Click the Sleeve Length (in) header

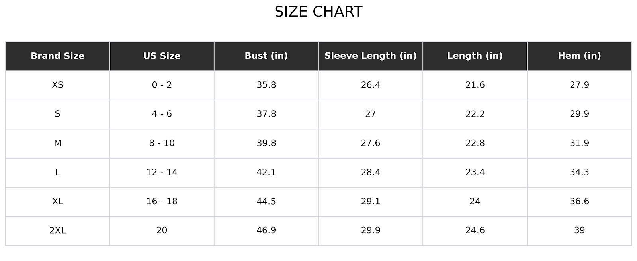tap(370, 56)
